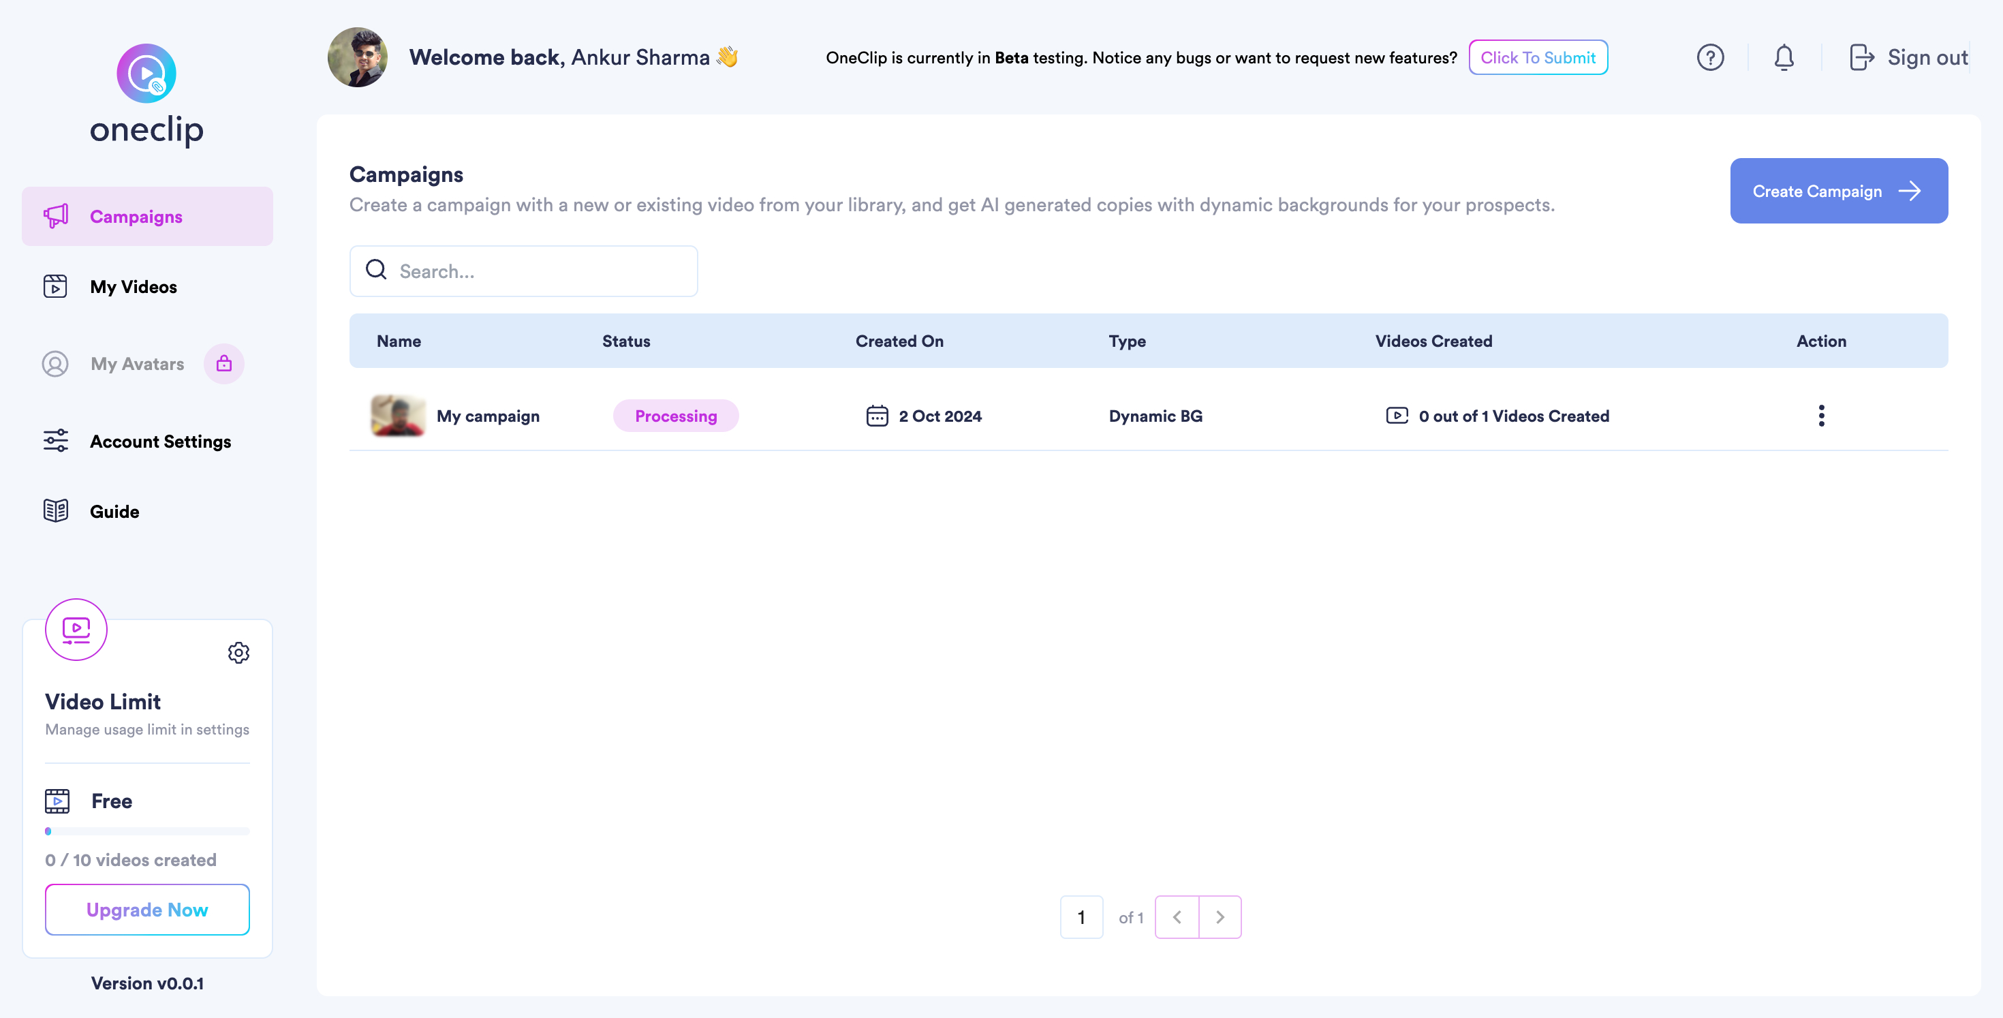Open the My campaign thumbnail image
This screenshot has height=1018, width=2003.
point(398,415)
